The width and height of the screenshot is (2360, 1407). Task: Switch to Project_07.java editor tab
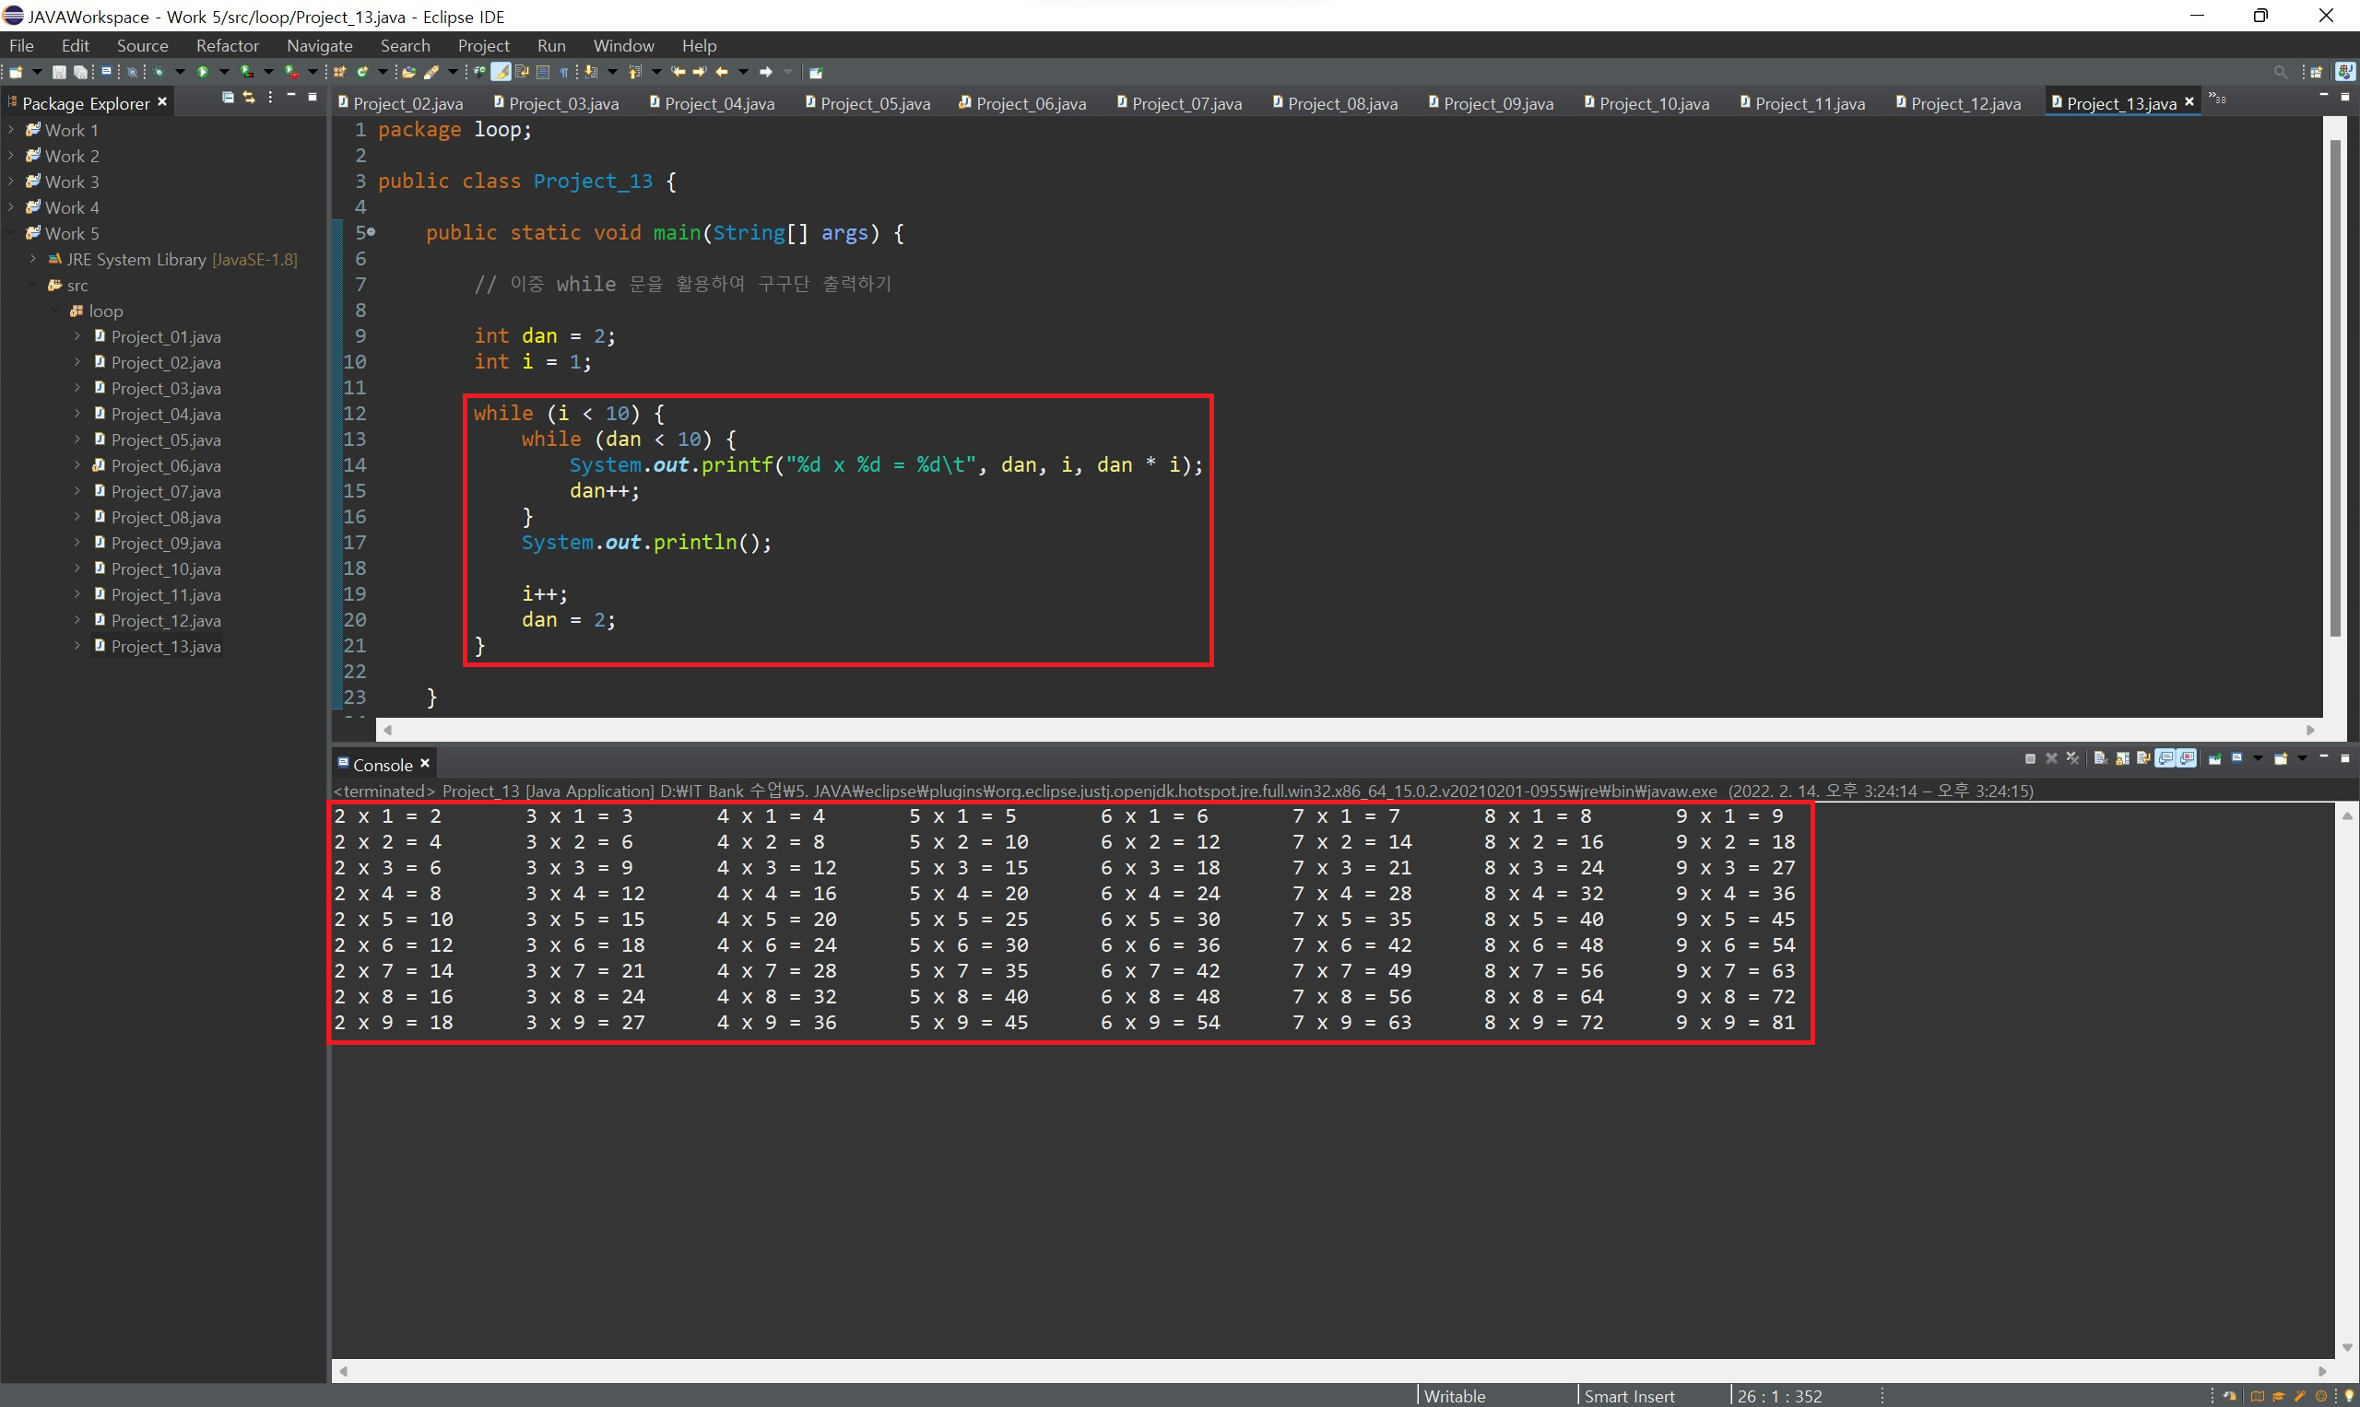[1186, 103]
